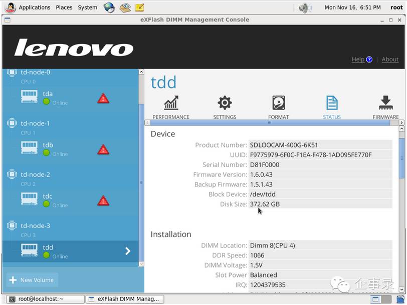Open the System menu

coord(88,7)
